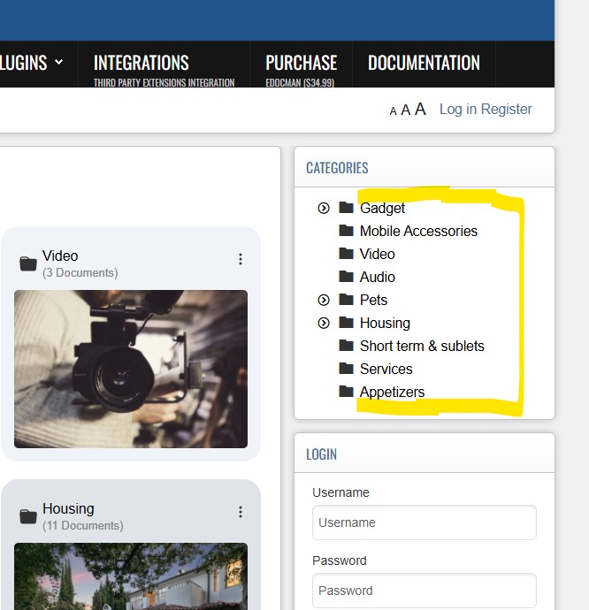Open the Documentation menu item

(x=424, y=63)
